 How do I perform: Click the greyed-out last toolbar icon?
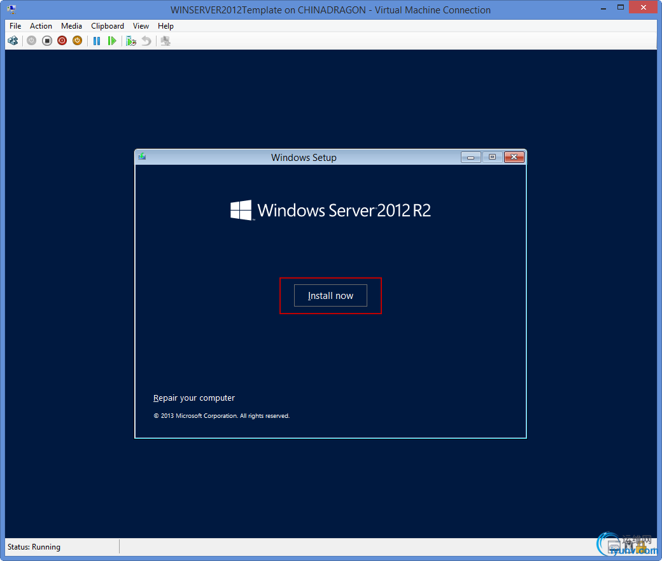[x=165, y=41]
